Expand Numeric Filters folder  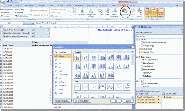click(x=140, y=52)
